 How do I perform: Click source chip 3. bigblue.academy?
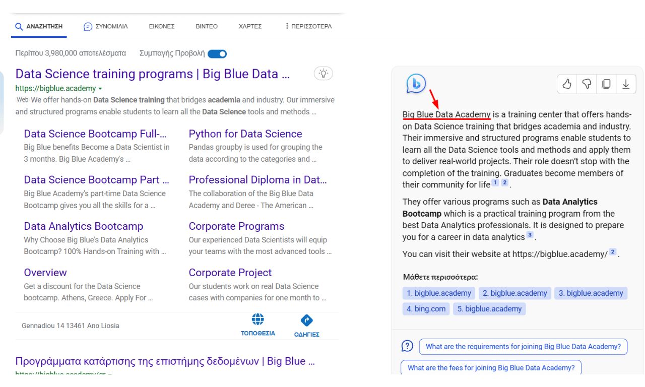point(591,293)
